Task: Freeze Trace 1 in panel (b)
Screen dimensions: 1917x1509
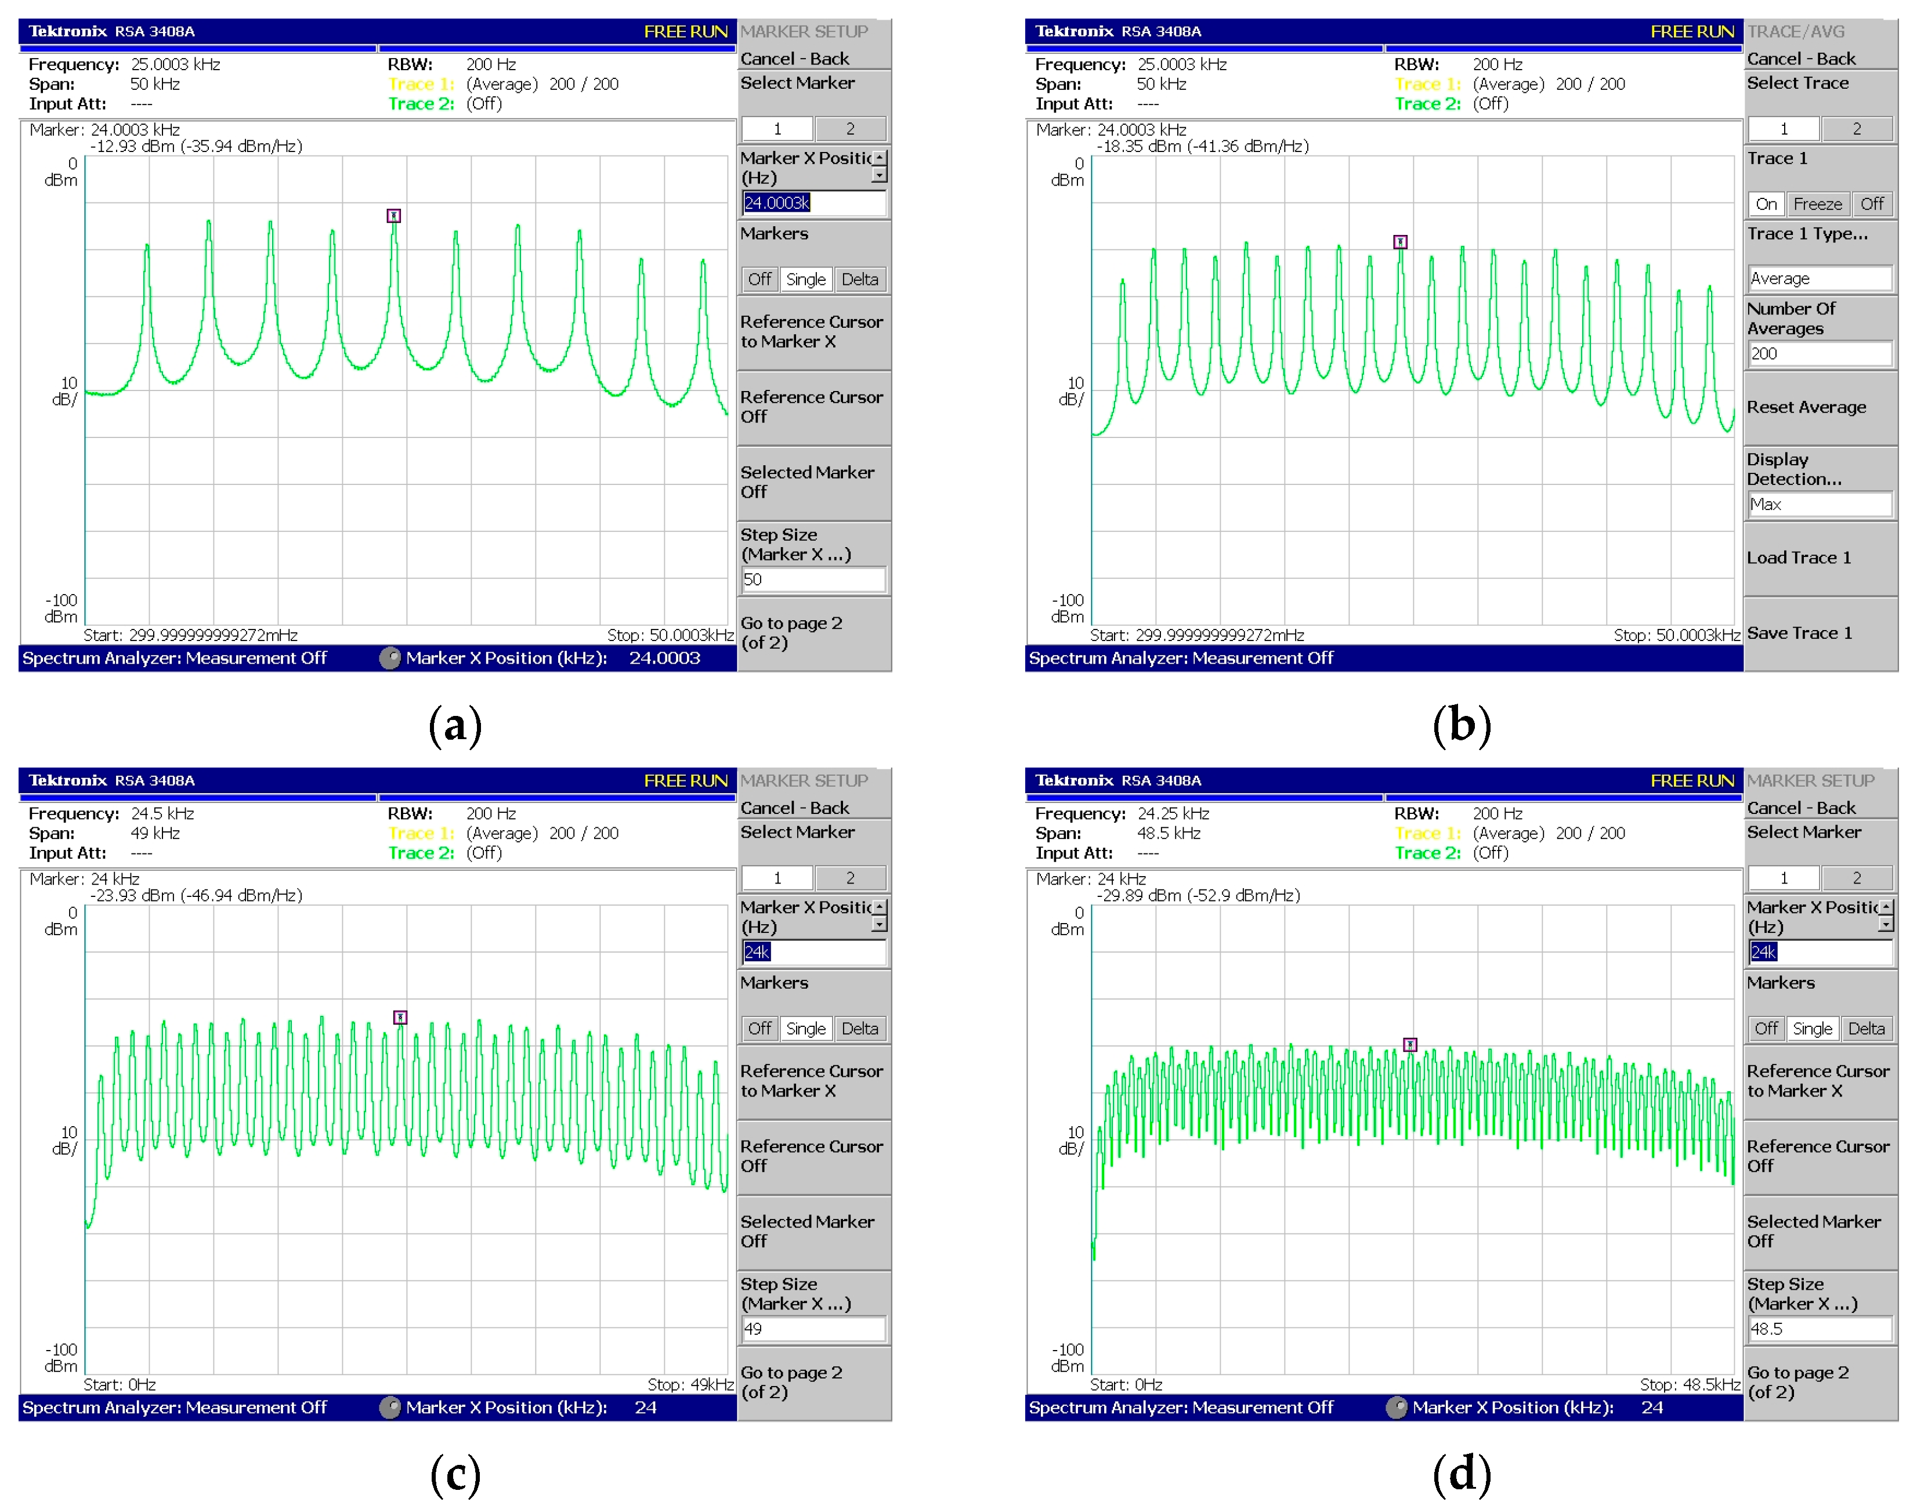Action: coord(1817,204)
